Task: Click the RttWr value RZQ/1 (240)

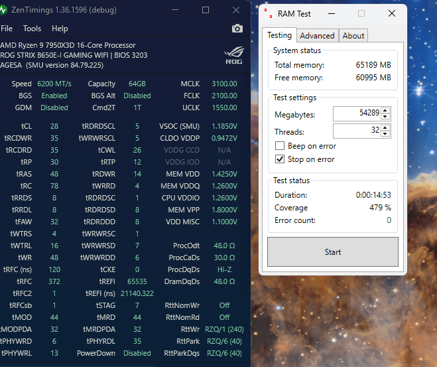Action: tap(224, 329)
